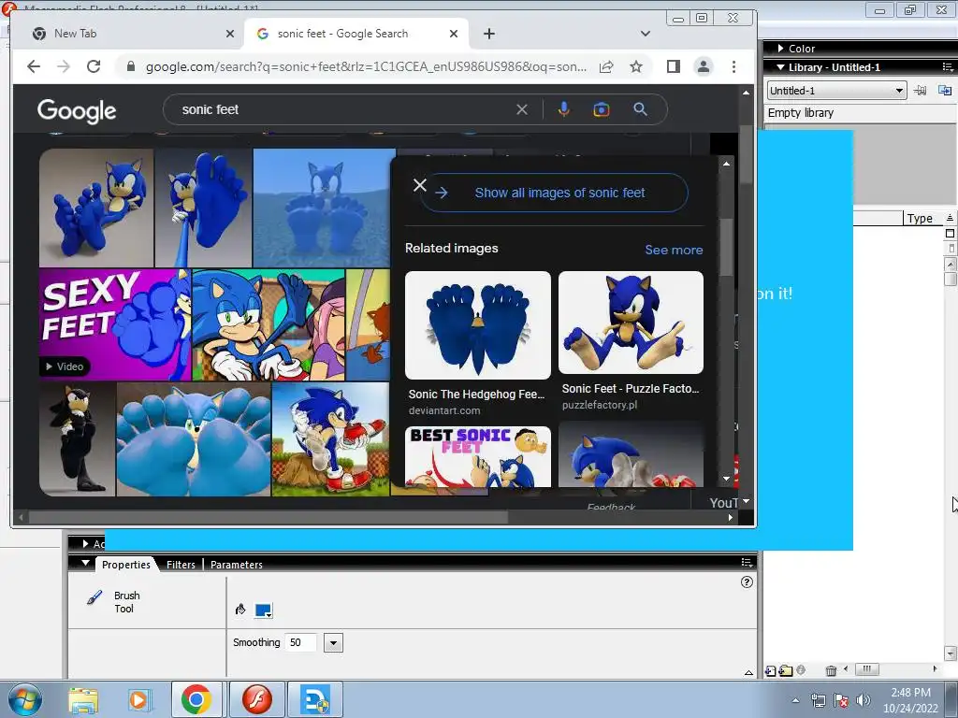
Task: Expand the Actions panel triangle
Action: click(85, 543)
